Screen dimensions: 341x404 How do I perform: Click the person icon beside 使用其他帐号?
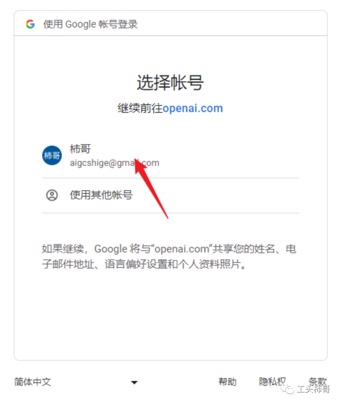[x=52, y=195]
